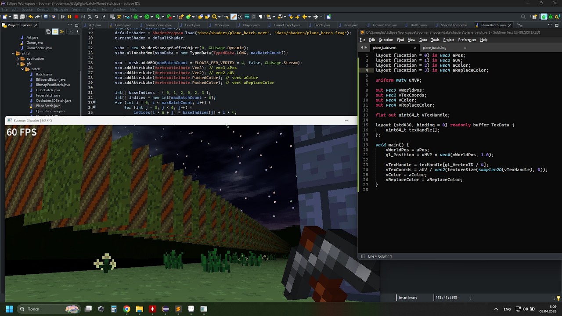Toggle Word Wrap icon in Eclipse toolbar
Viewport: 562px width, 316px height.
pyautogui.click(x=247, y=17)
